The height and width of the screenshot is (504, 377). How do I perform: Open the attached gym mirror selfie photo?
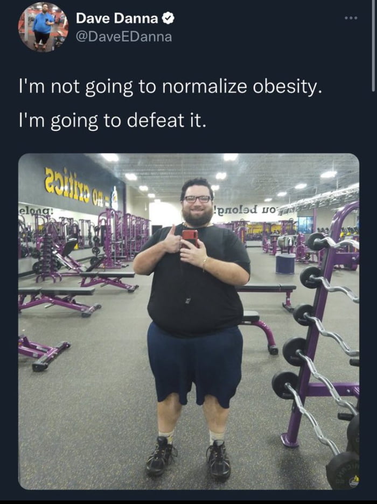[x=188, y=321]
